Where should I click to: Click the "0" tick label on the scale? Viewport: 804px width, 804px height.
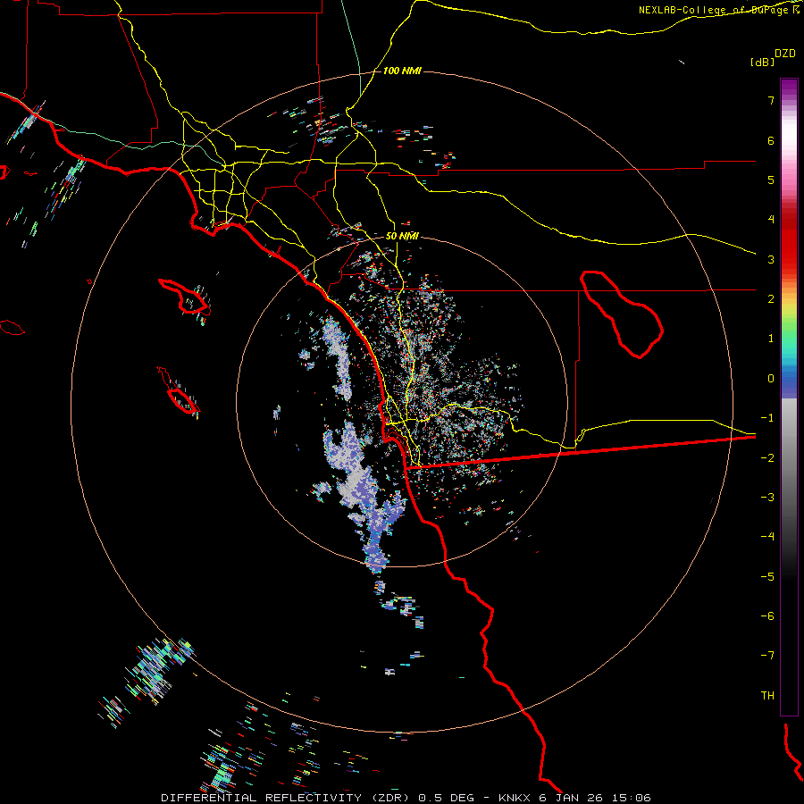[771, 379]
